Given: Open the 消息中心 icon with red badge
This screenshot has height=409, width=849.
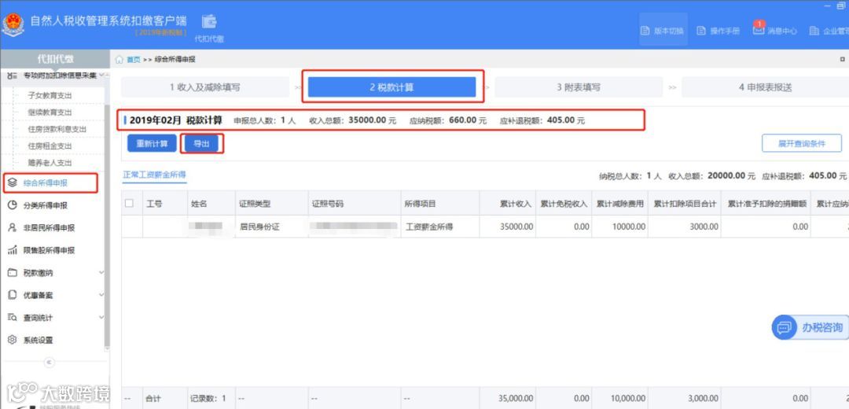Looking at the screenshot, I should click(x=759, y=29).
